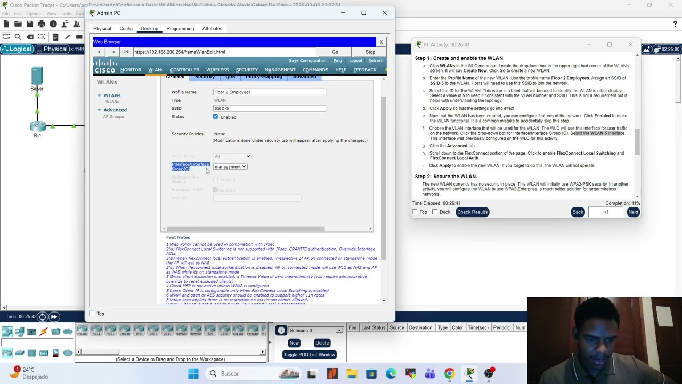Click the Profile Name input field
This screenshot has width=682, height=384.
click(270, 92)
